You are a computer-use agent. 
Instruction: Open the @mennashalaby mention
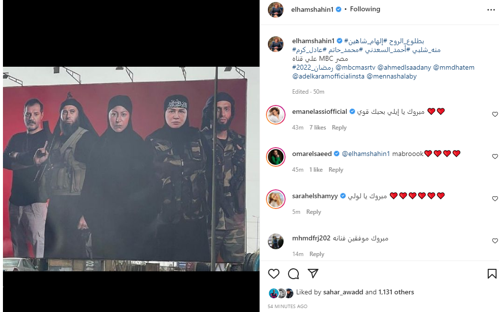pos(392,77)
